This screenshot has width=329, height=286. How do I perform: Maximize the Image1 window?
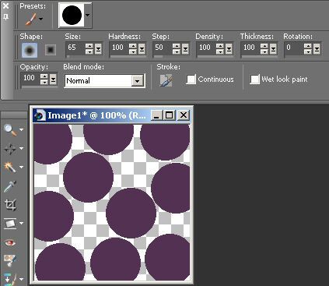pos(170,115)
